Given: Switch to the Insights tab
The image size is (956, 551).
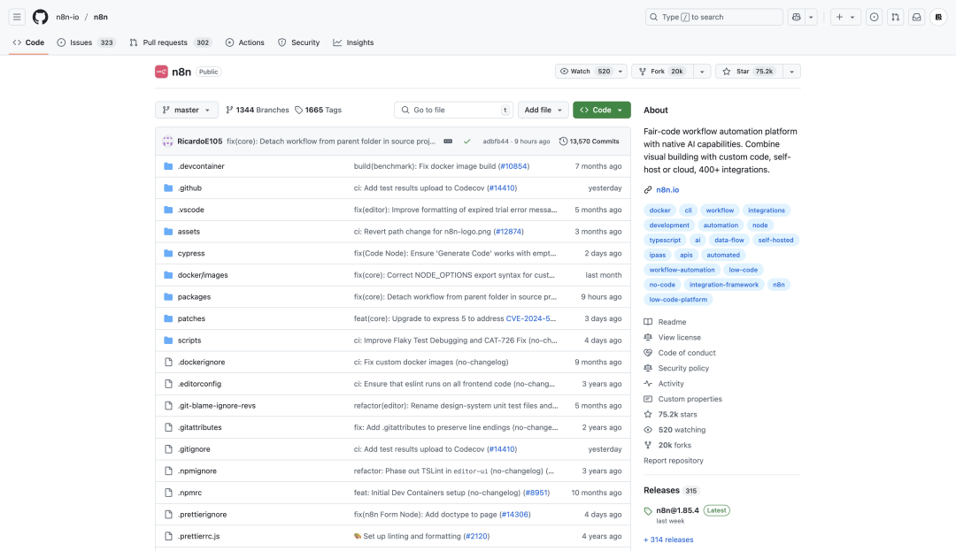Looking at the screenshot, I should point(353,42).
